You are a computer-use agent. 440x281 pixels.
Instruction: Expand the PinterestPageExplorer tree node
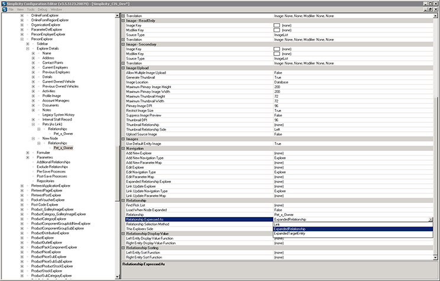22,190
